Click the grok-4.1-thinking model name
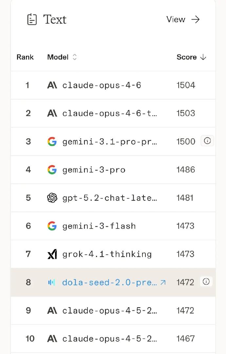The height and width of the screenshot is (354, 226). (x=107, y=254)
